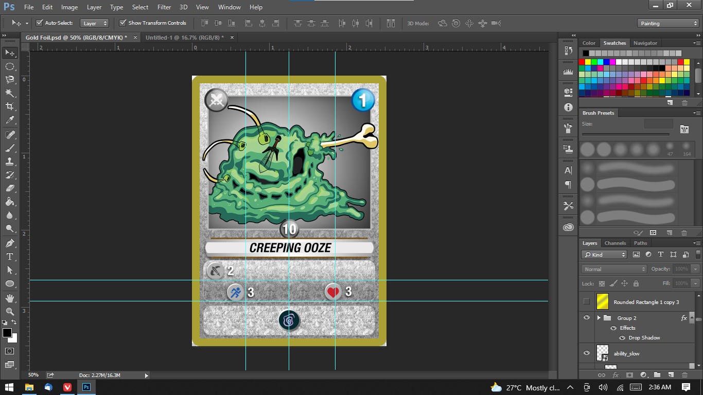The width and height of the screenshot is (703, 395).
Task: Toggle the type layer filter
Action: tap(661, 255)
